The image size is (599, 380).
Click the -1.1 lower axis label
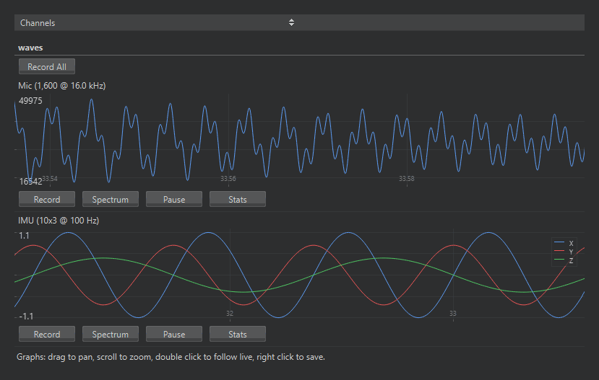(26, 317)
